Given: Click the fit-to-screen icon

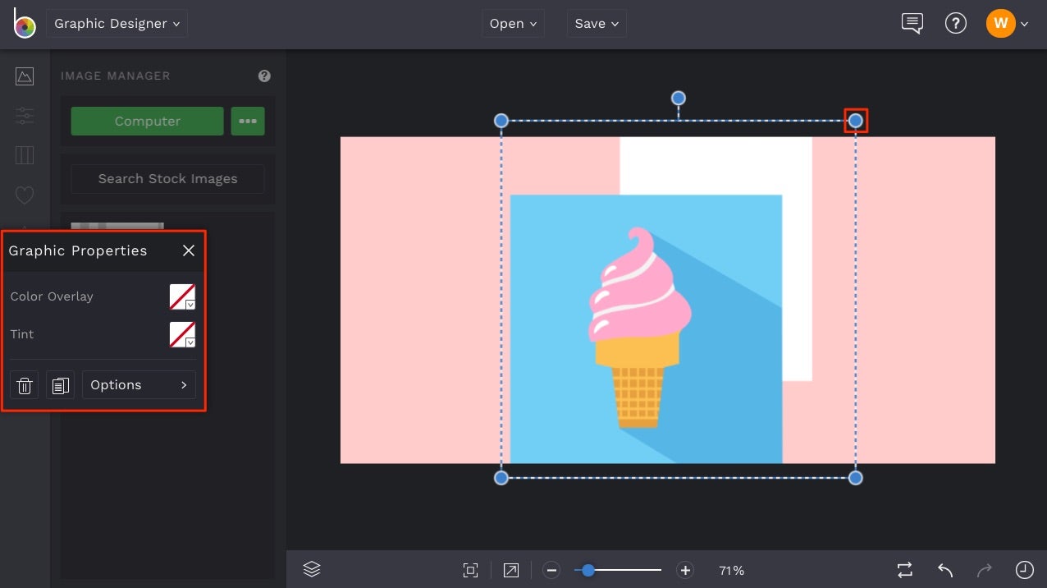Looking at the screenshot, I should [470, 569].
